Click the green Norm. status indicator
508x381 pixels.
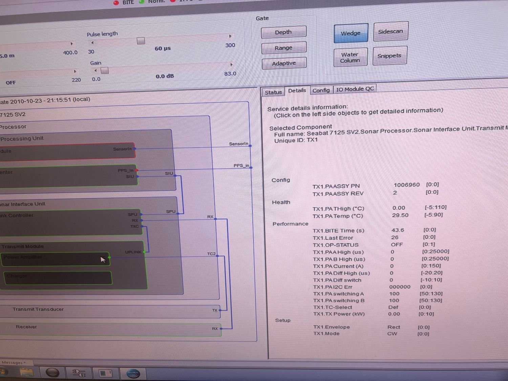(142, 2)
